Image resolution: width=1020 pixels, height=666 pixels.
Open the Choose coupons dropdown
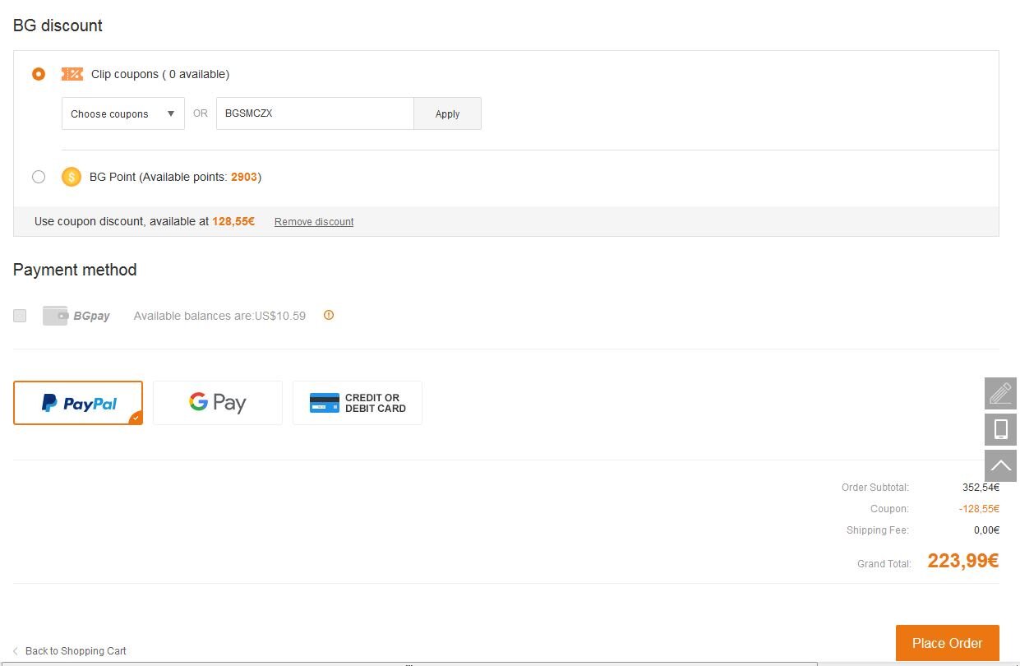point(123,113)
